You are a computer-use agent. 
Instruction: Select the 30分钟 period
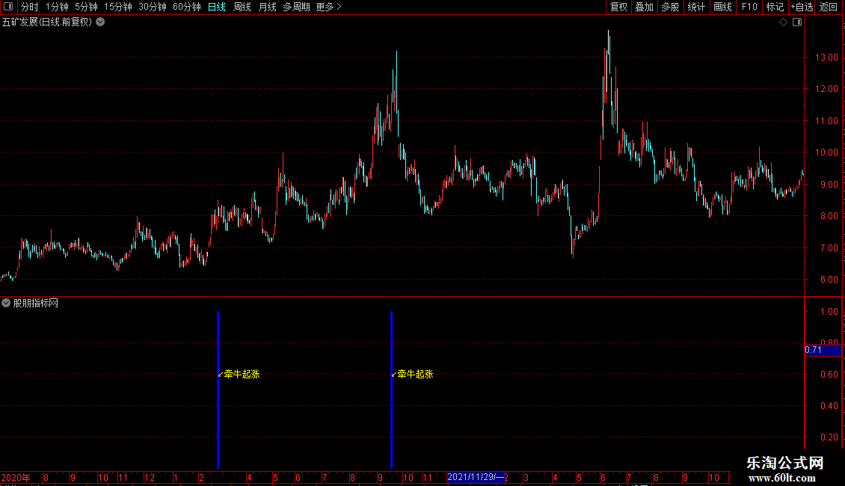point(152,7)
